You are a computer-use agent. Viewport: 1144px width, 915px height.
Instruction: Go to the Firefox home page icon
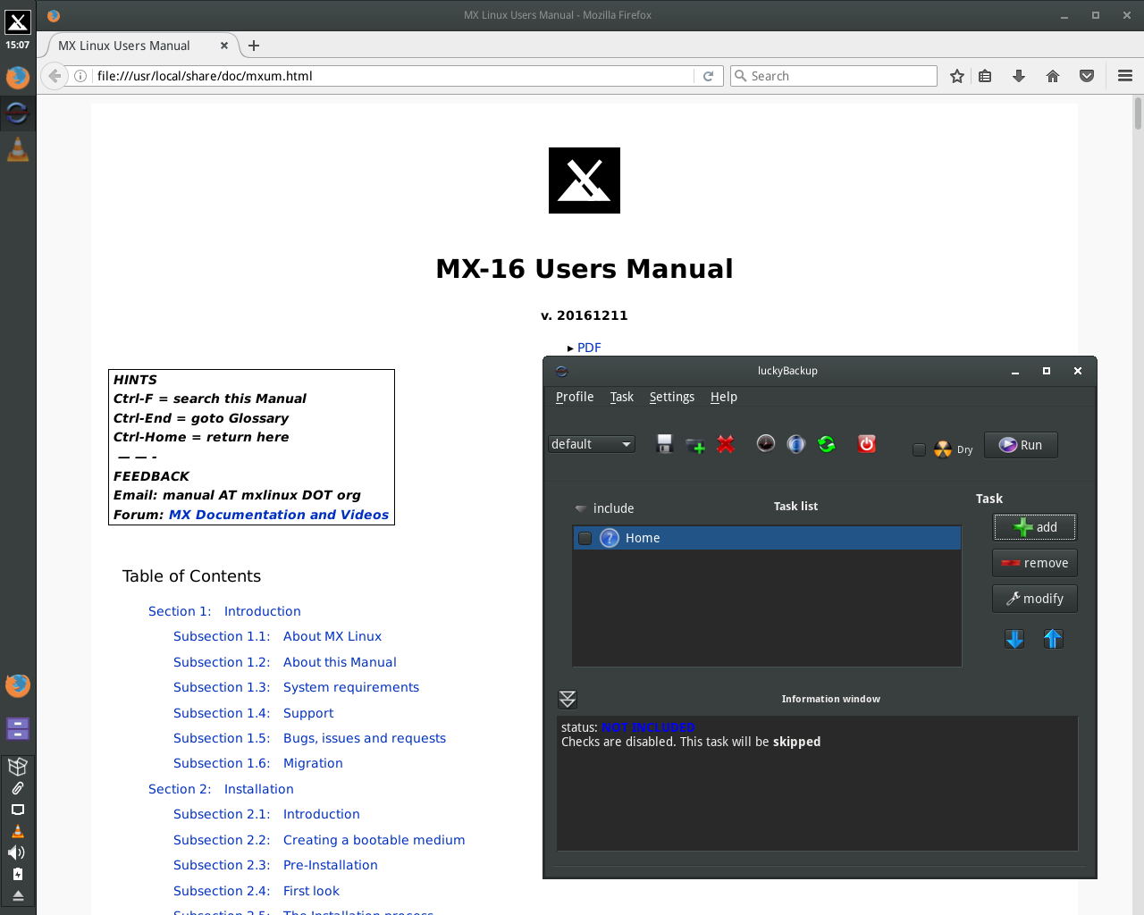[x=1053, y=76]
